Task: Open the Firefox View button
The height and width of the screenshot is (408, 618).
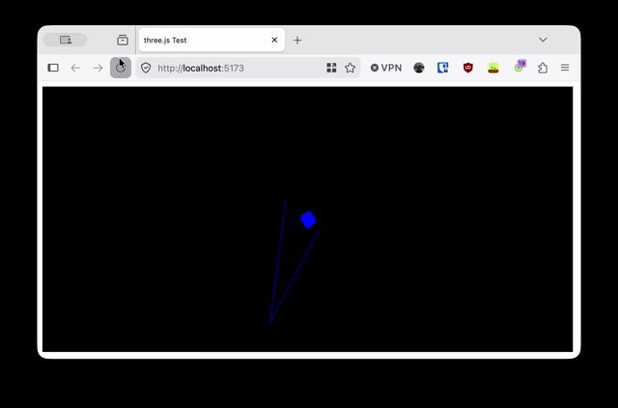Action: (x=65, y=40)
